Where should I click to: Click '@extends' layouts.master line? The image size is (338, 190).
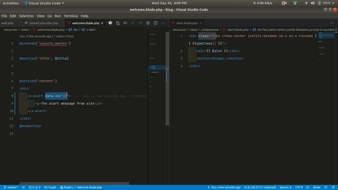pyautogui.click(x=45, y=43)
